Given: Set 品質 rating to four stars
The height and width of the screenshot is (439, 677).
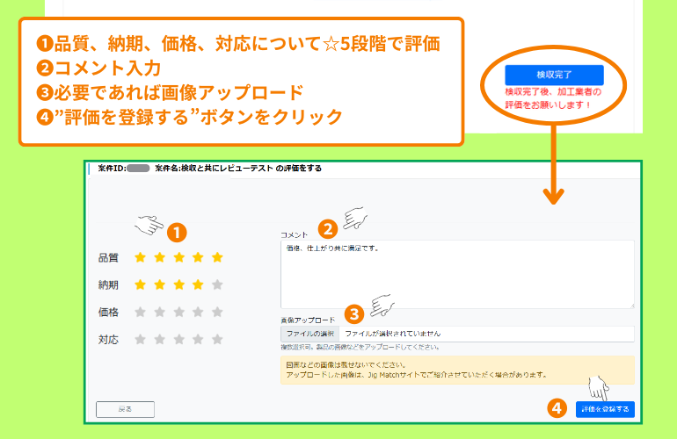Looking at the screenshot, I should click(198, 257).
